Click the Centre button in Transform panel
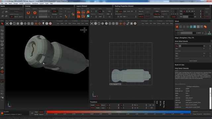212x119 pixels. pos(98,105)
